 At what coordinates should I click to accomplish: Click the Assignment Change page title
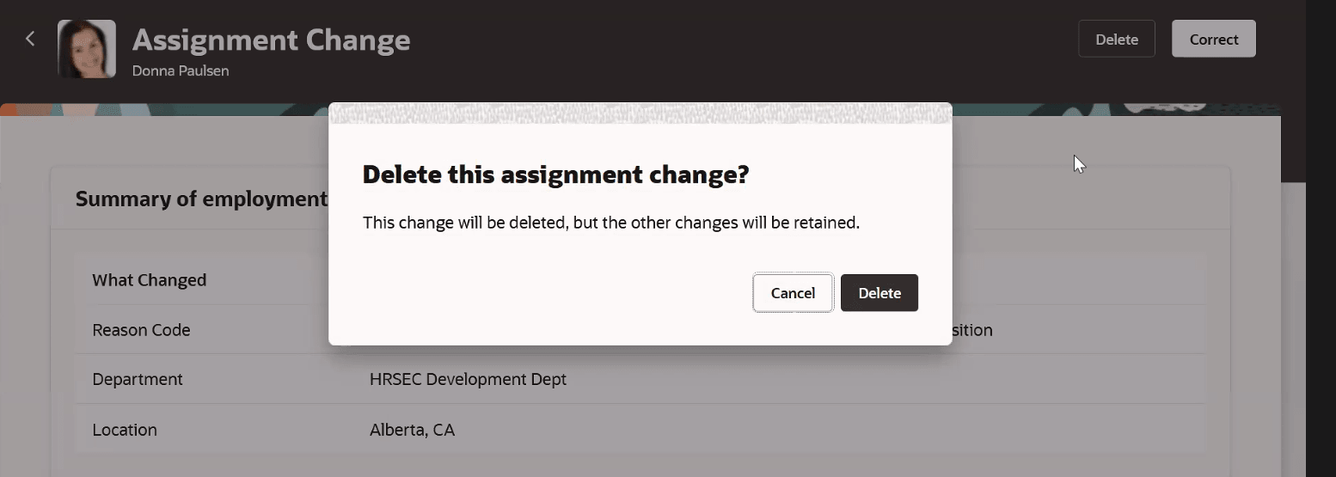[271, 40]
